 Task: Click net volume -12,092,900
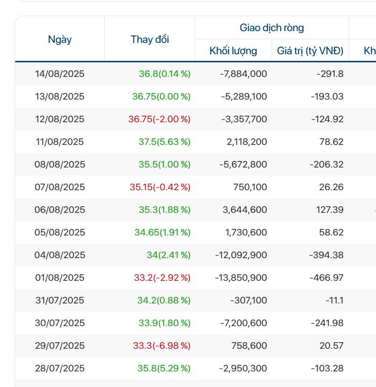pyautogui.click(x=241, y=255)
